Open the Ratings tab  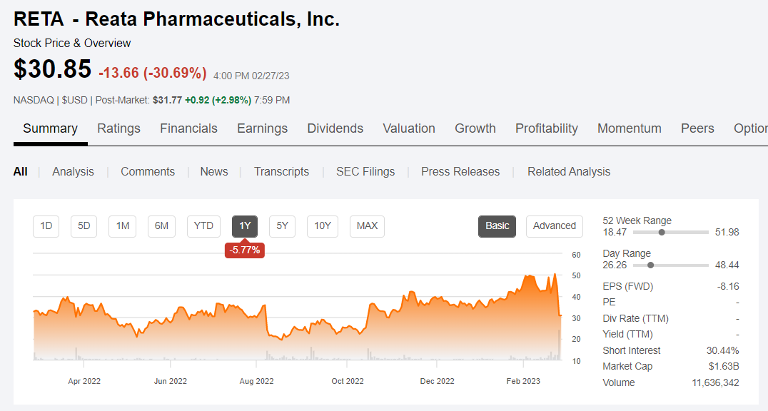pyautogui.click(x=118, y=128)
